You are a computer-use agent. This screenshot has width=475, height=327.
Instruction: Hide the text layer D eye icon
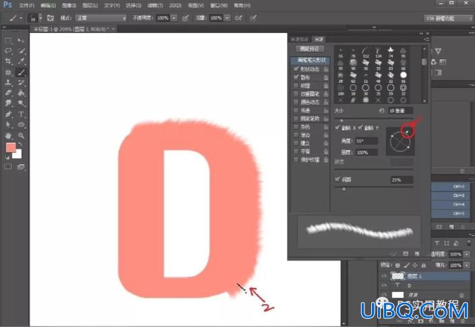384,285
